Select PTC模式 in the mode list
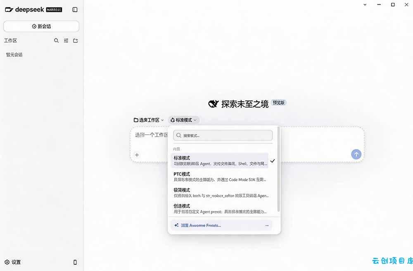The height and width of the screenshot is (271, 413). (220, 177)
